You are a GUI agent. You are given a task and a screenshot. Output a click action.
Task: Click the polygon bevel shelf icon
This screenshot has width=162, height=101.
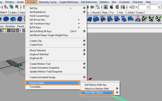click(x=90, y=19)
